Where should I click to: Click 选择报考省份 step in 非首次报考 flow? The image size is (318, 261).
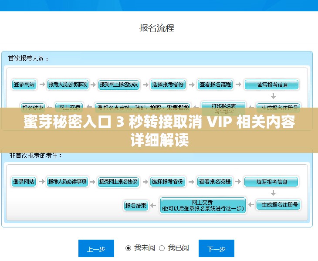(x=167, y=182)
